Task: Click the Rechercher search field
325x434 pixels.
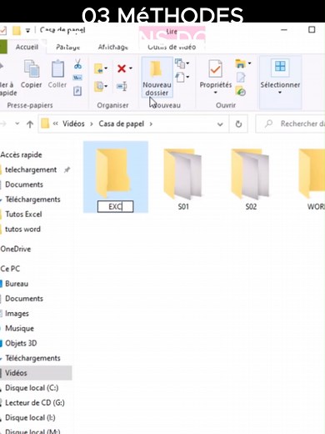Action: coord(290,124)
